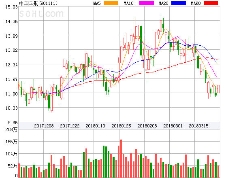Screen dimensions: 243x178
Task: Select the MA20 legend label
Action: [x=163, y=3]
